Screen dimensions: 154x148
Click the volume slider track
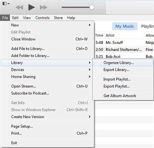(x=76, y=7)
